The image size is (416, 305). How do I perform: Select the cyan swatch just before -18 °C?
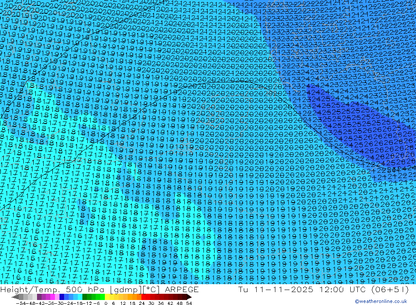pyautogui.click(x=80, y=297)
